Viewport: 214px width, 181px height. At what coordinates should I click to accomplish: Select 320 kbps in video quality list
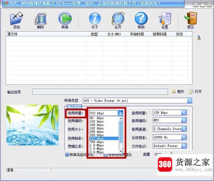[104, 135]
